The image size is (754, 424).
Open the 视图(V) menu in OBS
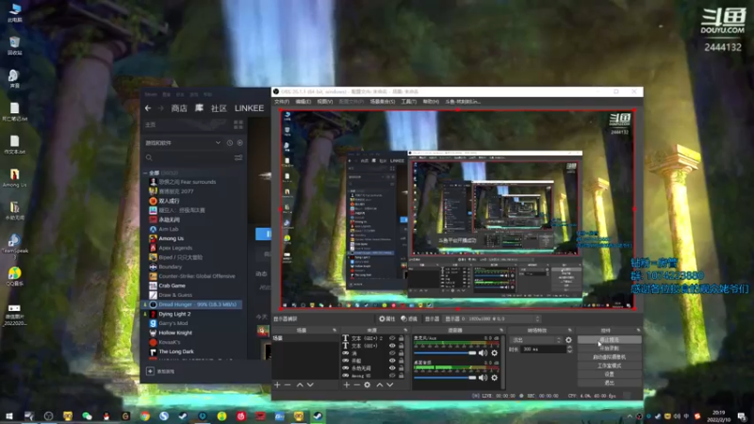(x=324, y=102)
